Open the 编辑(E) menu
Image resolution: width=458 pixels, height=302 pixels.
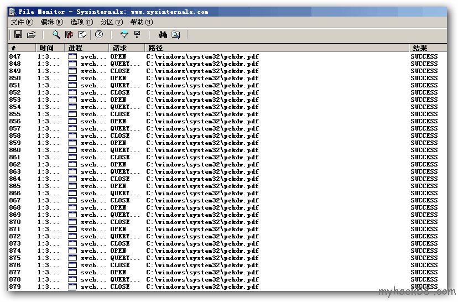51,22
